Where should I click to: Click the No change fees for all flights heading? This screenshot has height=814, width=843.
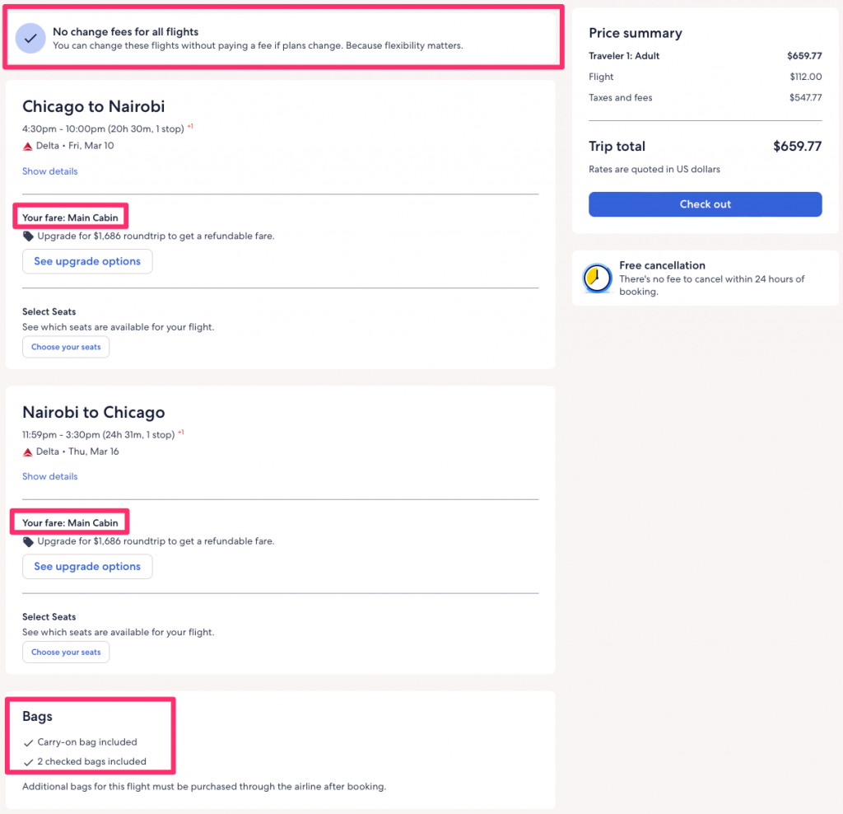coord(125,32)
